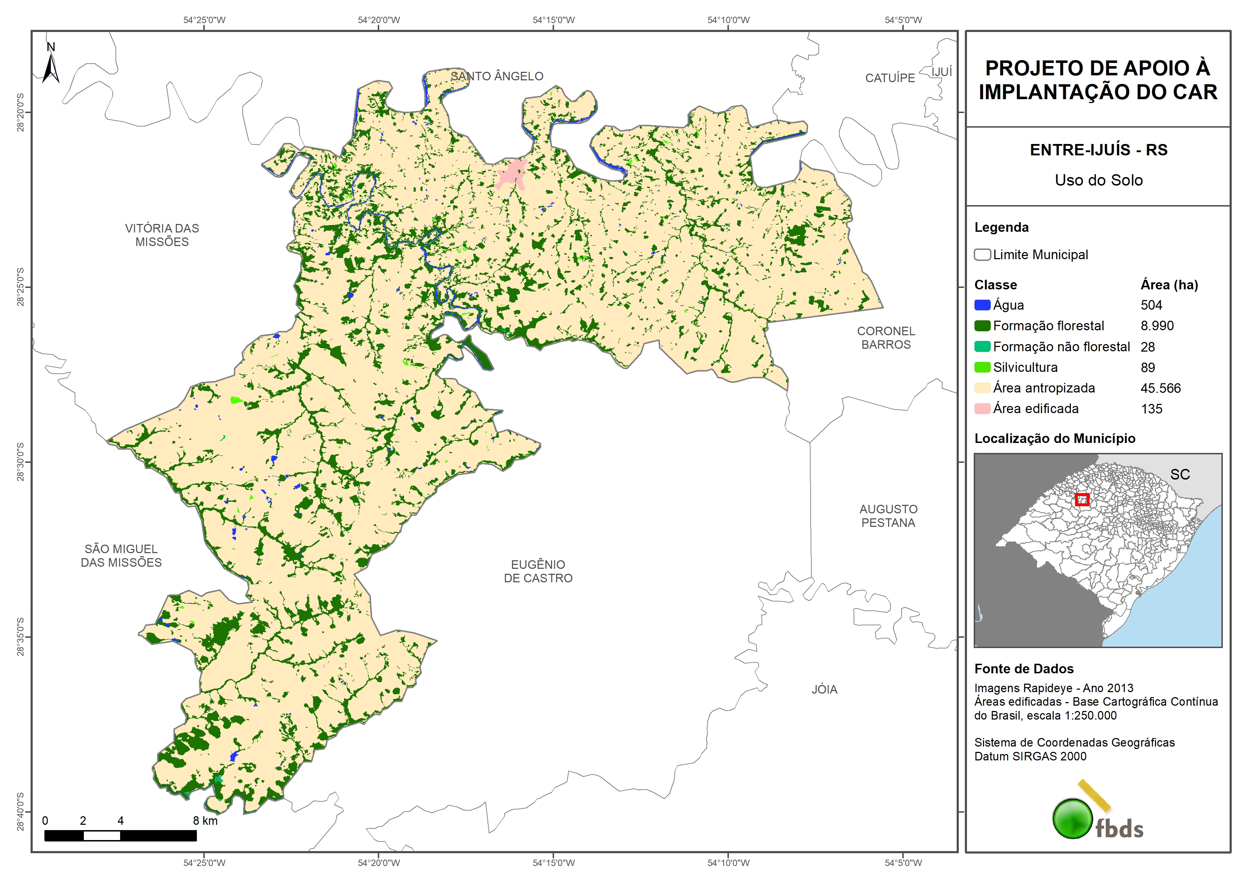Click the EUGÊNIO DE CASTRO label
The image size is (1247, 882).
point(538,571)
